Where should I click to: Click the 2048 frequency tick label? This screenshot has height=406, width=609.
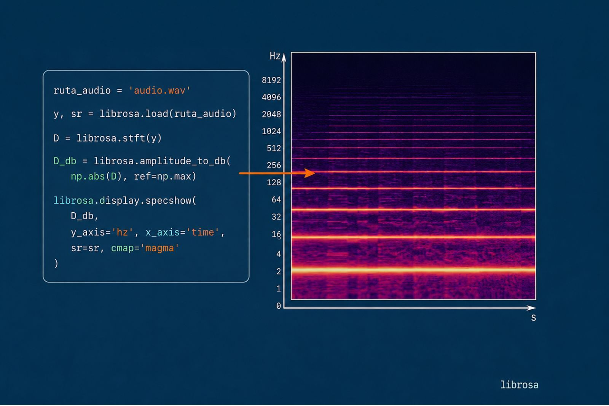(271, 114)
